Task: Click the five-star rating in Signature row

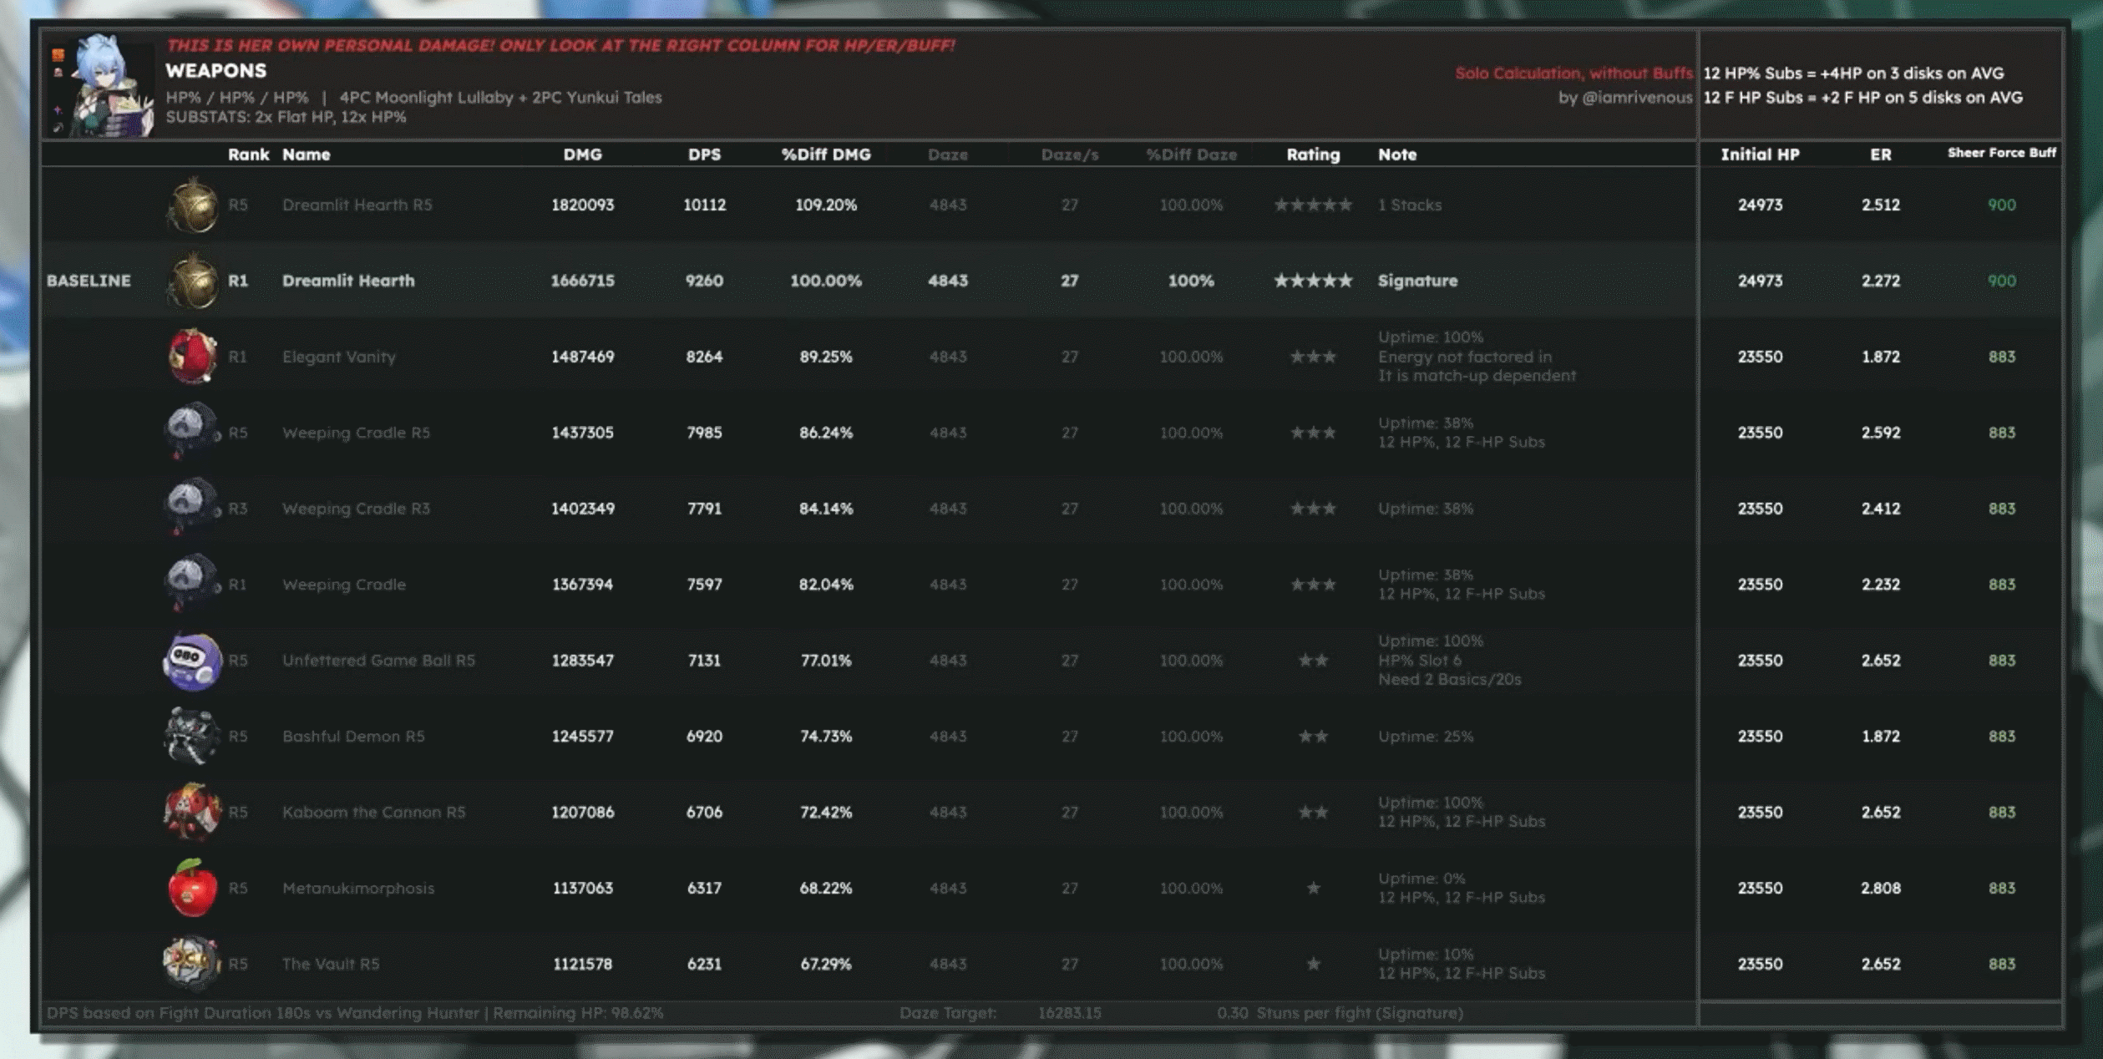Action: [x=1313, y=281]
